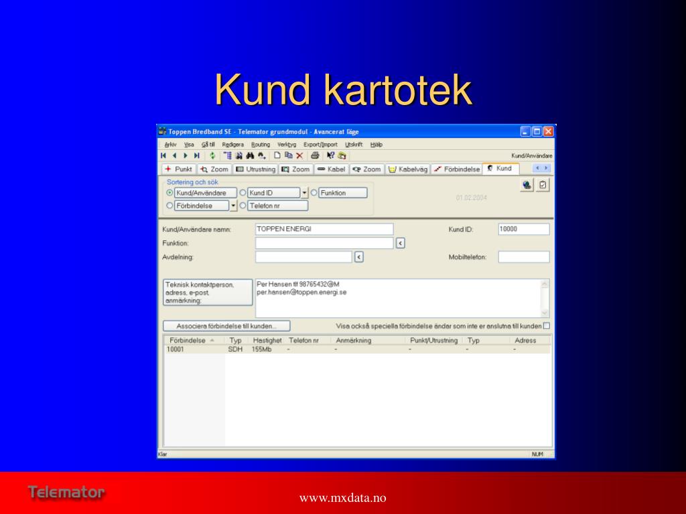Click the context help pointer icon
The image size is (686, 514).
click(x=331, y=155)
